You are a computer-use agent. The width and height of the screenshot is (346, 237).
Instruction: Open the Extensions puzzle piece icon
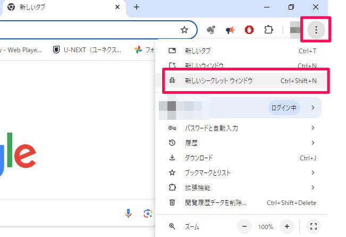(268, 30)
